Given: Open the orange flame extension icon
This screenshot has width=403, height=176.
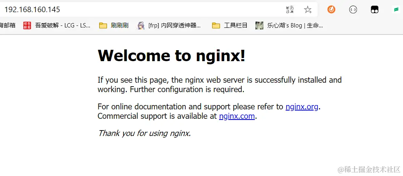Looking at the screenshot, I should 331,10.
